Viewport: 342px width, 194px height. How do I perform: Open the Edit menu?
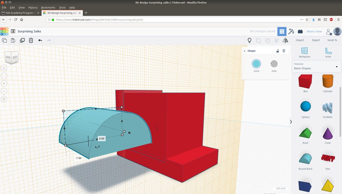click(x=12, y=7)
